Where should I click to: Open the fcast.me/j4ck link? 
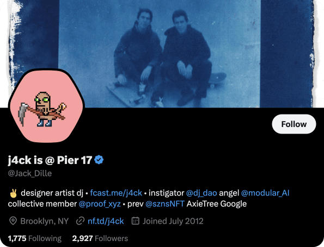click(x=116, y=193)
